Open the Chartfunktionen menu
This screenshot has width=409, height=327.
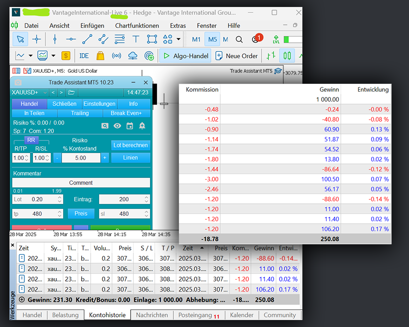[137, 25]
